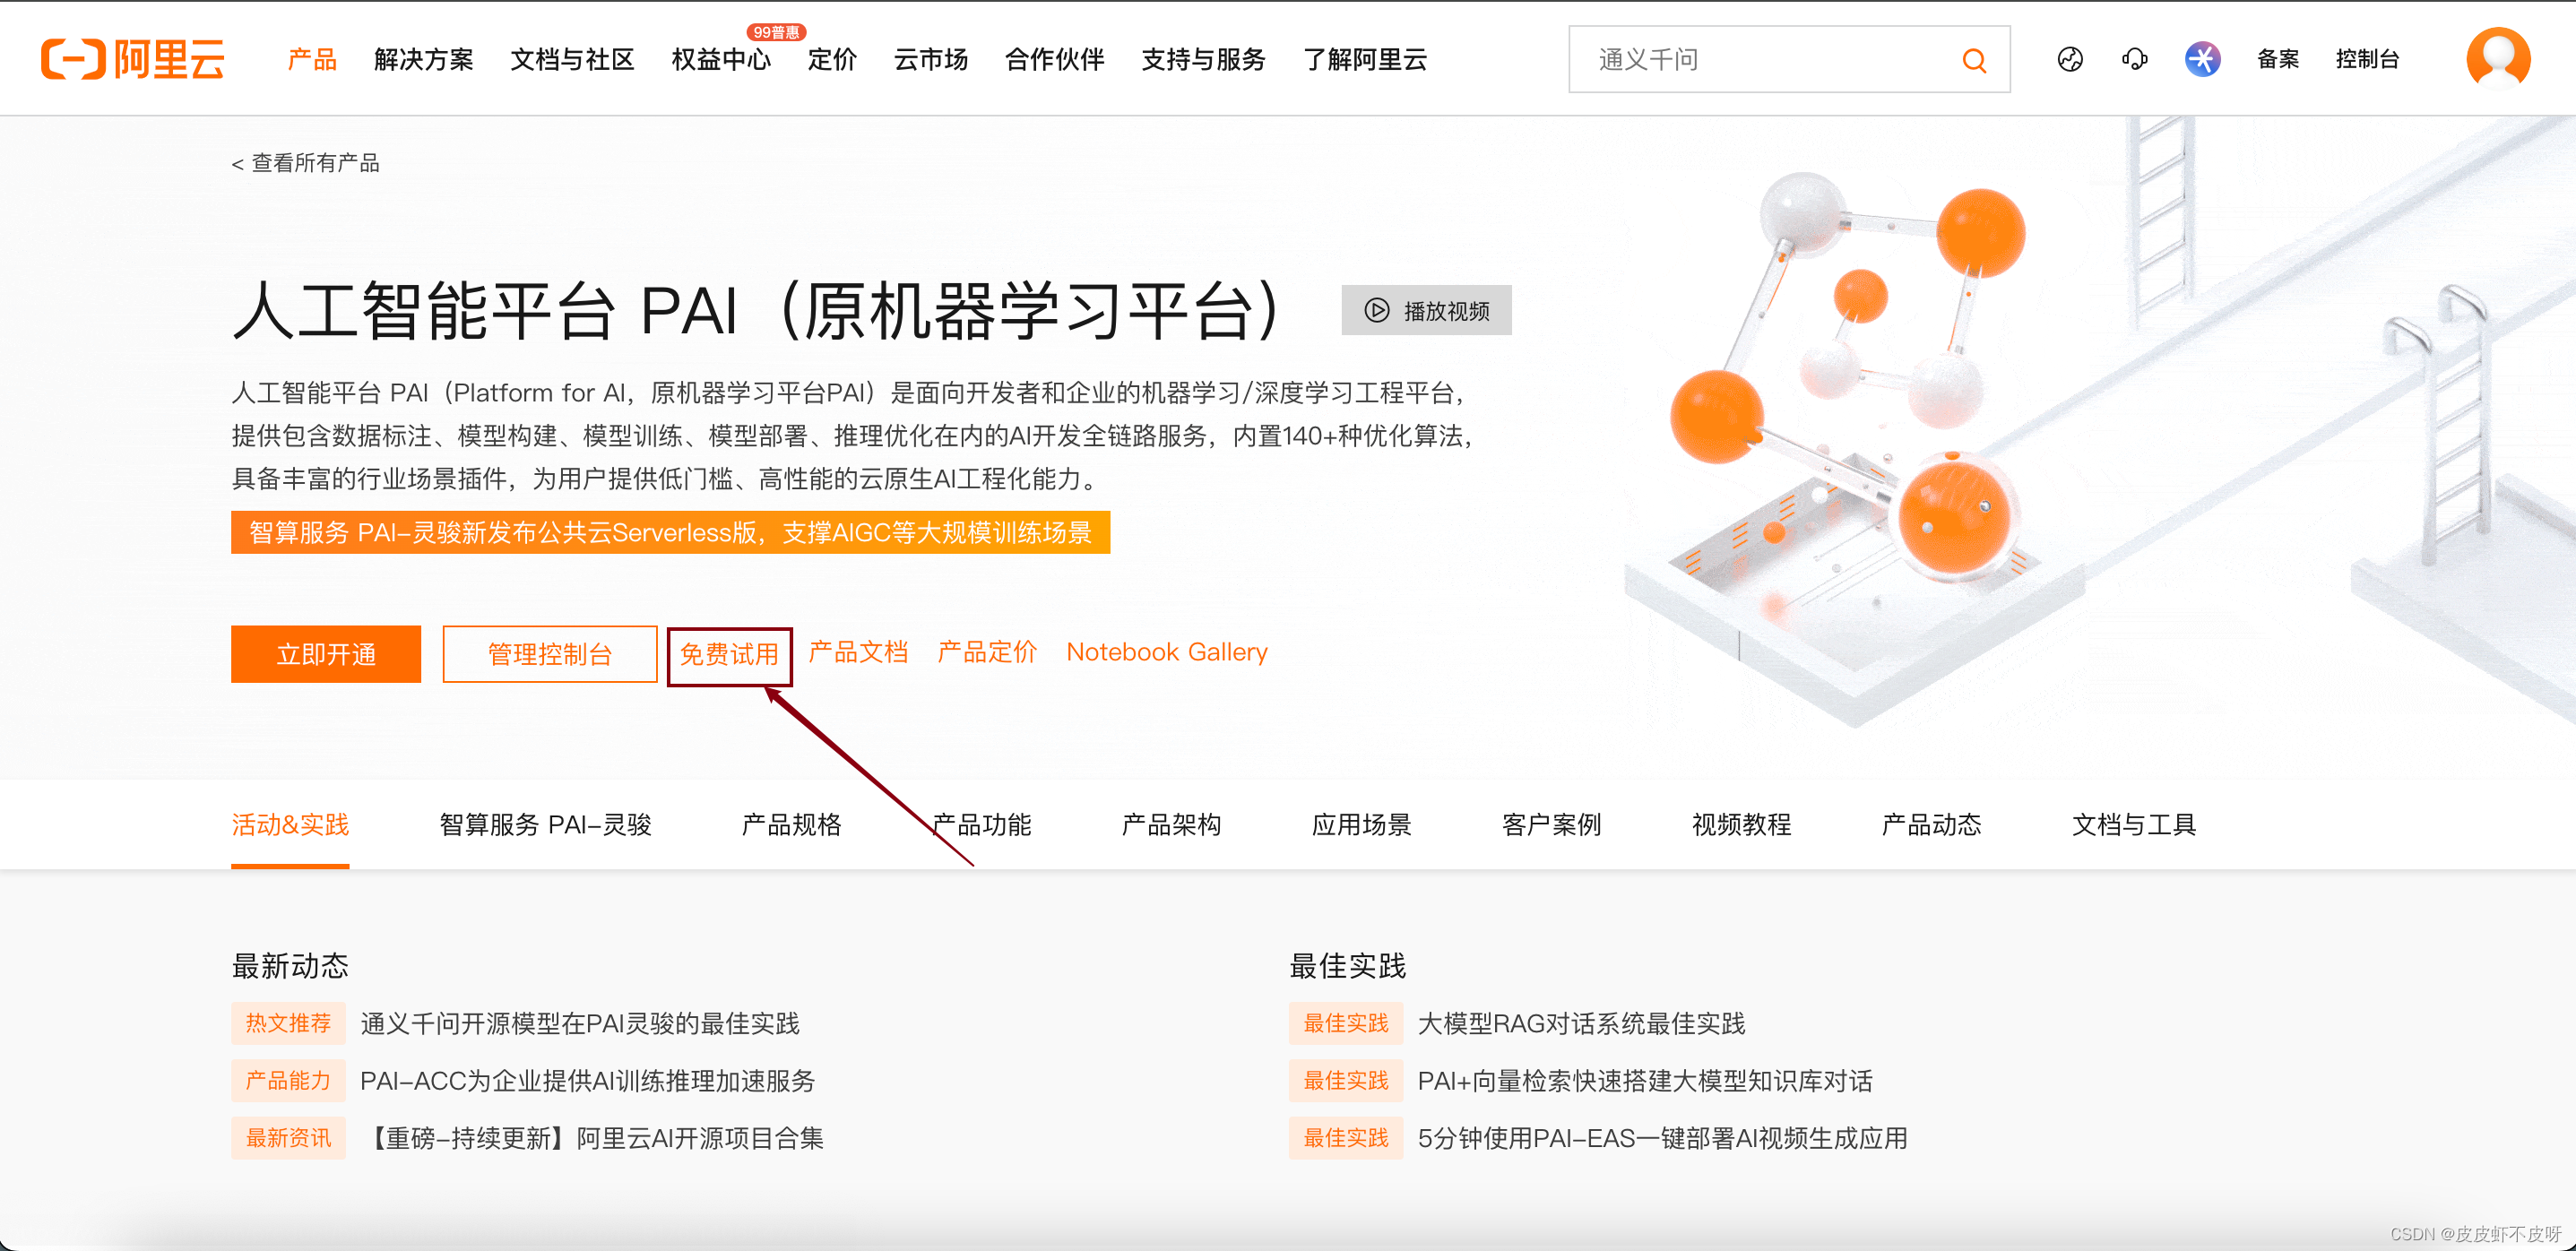Click the search magnifier icon
This screenshot has height=1251, width=2576.
1974,60
